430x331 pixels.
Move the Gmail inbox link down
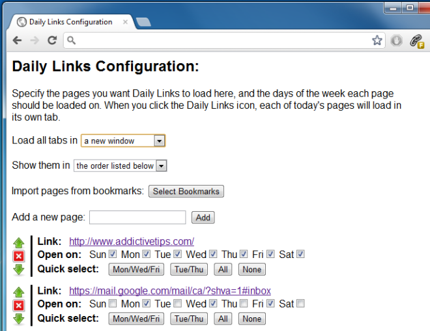[19, 319]
